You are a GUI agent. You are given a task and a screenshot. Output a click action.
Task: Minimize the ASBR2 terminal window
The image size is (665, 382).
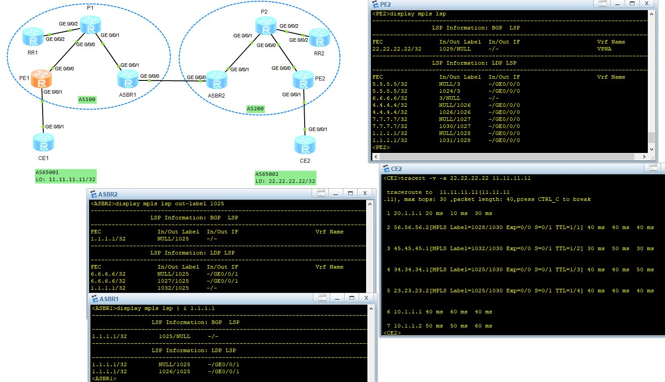click(336, 193)
